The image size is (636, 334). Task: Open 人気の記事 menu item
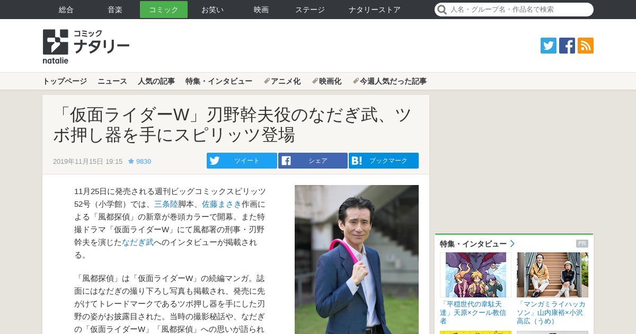coord(156,81)
